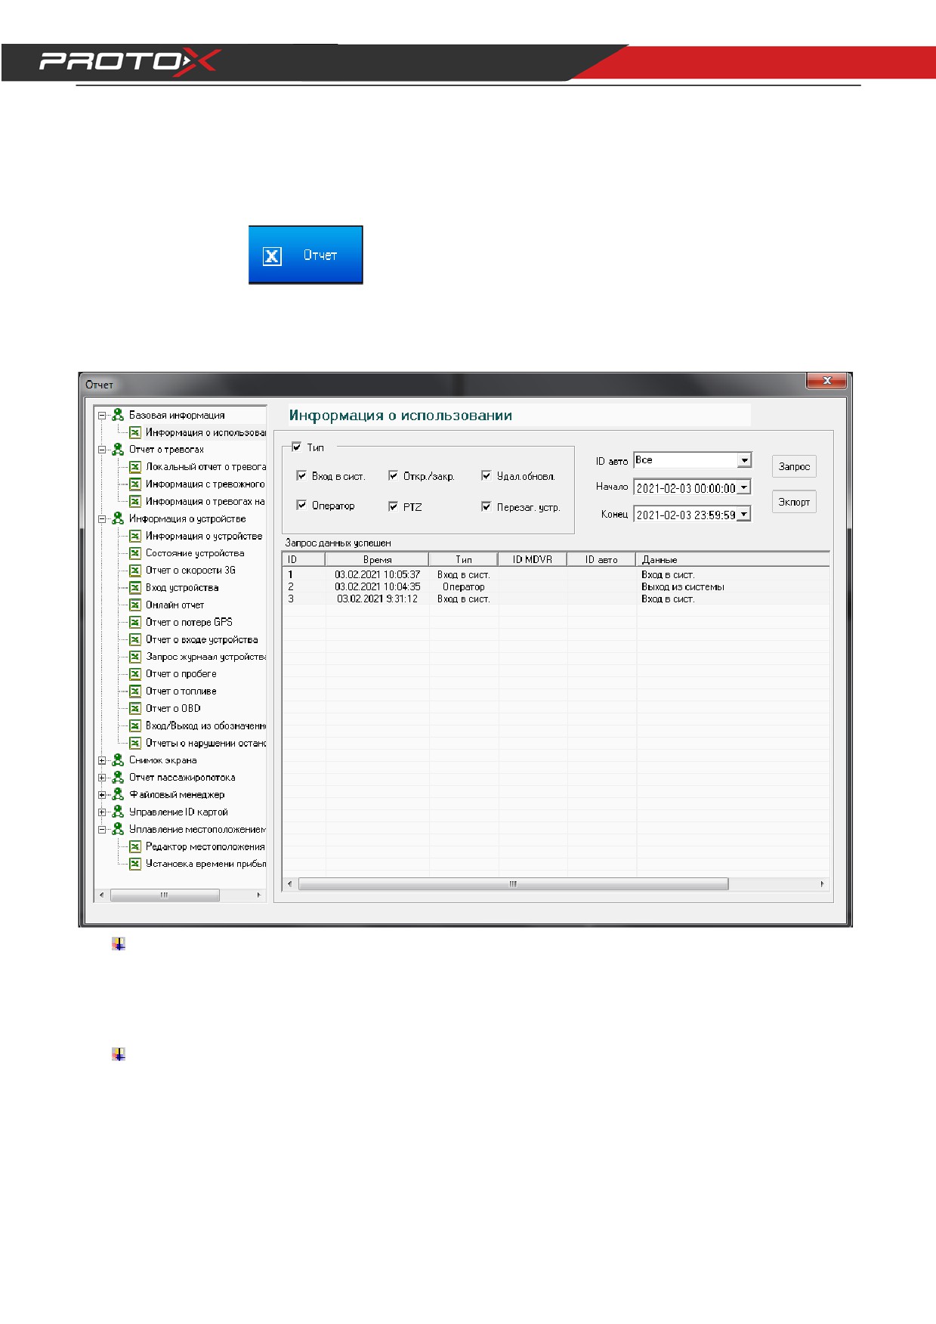Click the sheet icon of Отчет о потере GPS
Viewport: 936px width, 1324px height.
135,622
